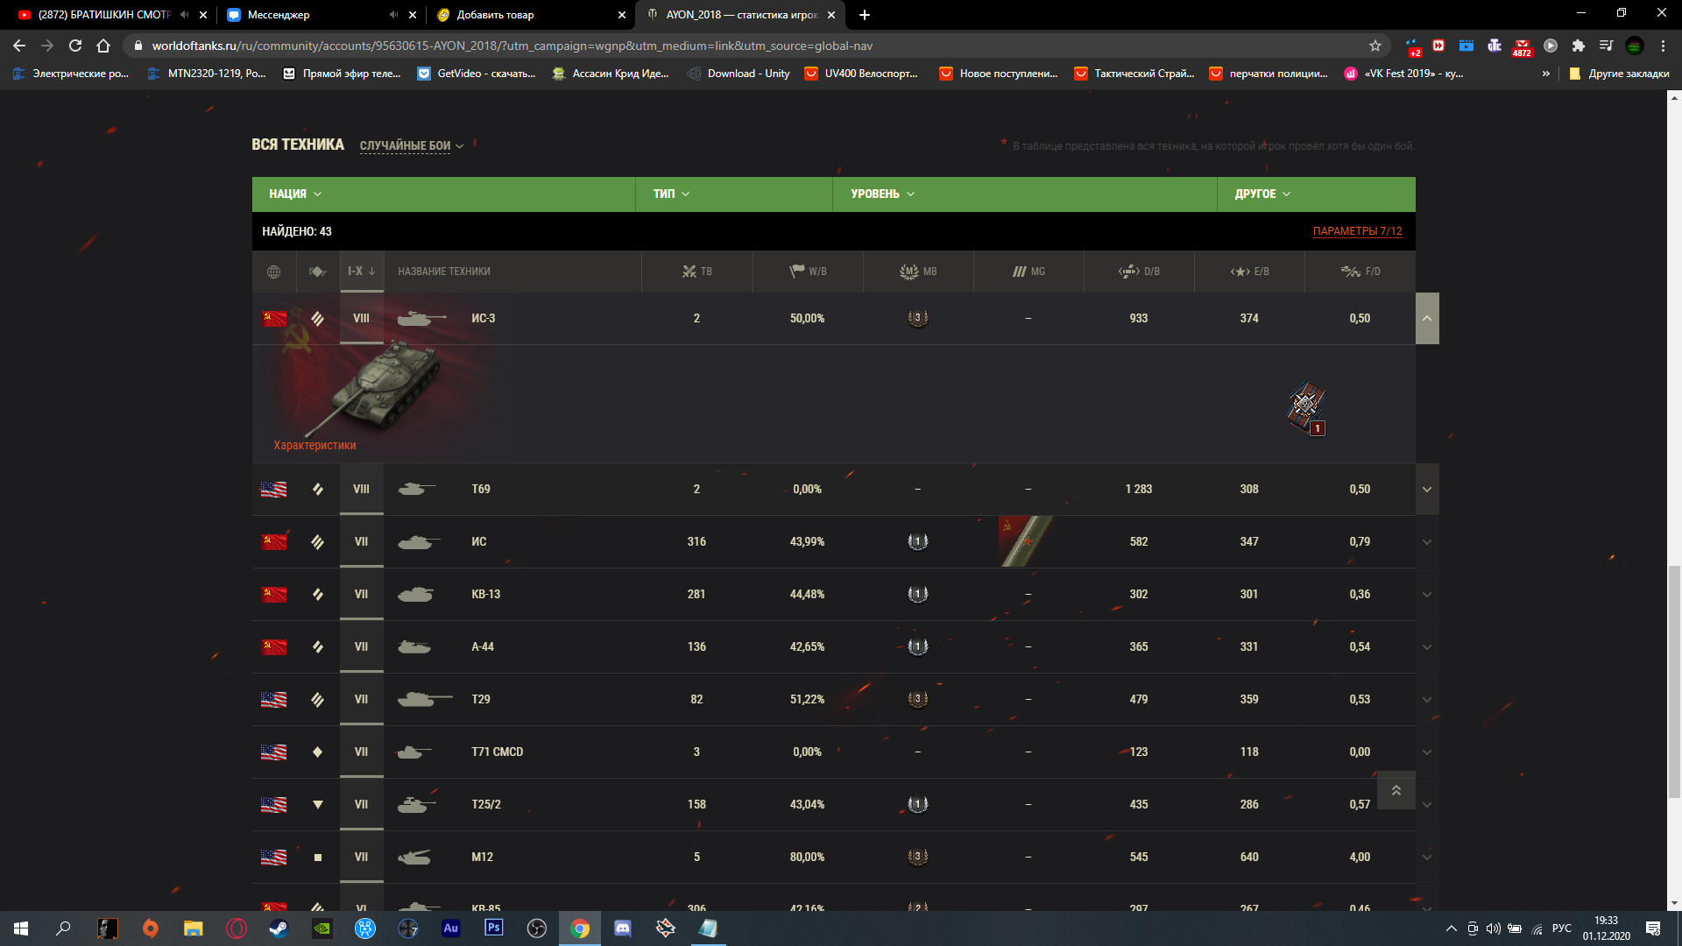Image resolution: width=1682 pixels, height=946 pixels.
Task: Sort by F/D ratio column
Action: coord(1360,272)
